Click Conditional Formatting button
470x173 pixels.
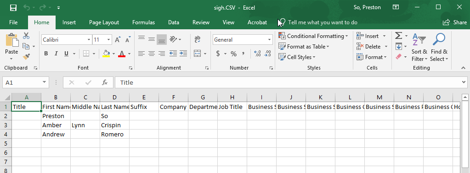313,36
